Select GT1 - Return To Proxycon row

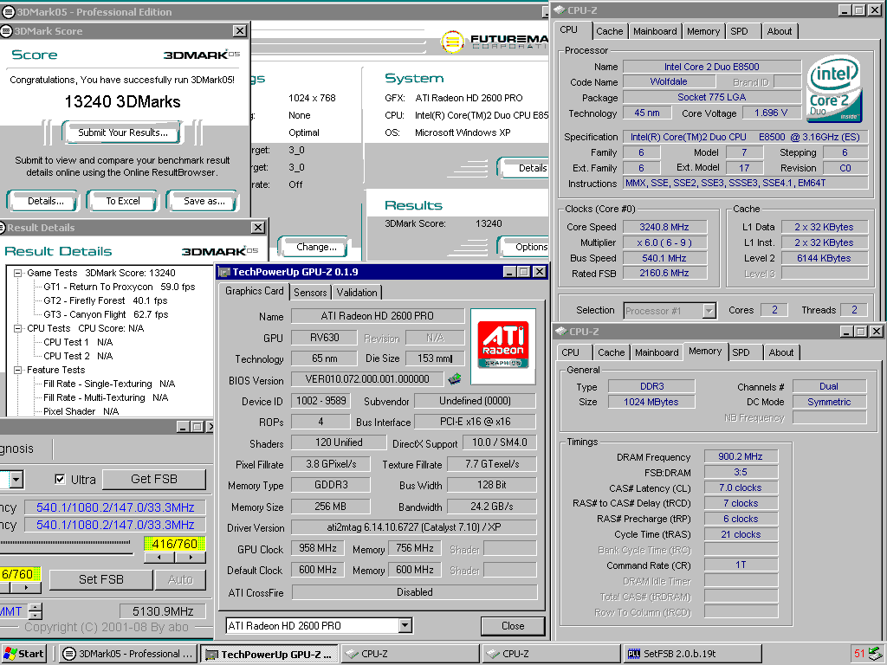click(120, 287)
